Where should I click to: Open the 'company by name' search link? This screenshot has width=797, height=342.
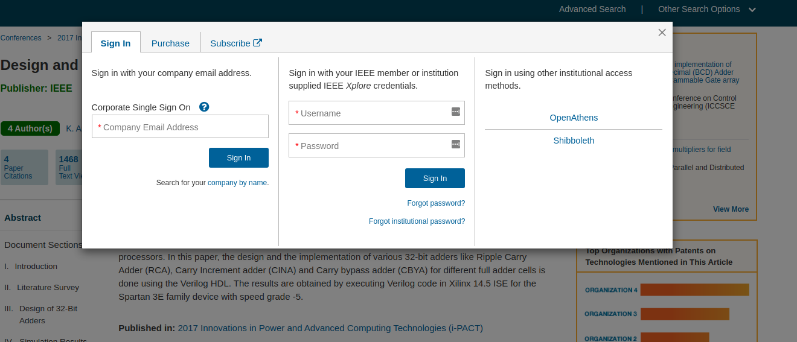point(237,183)
